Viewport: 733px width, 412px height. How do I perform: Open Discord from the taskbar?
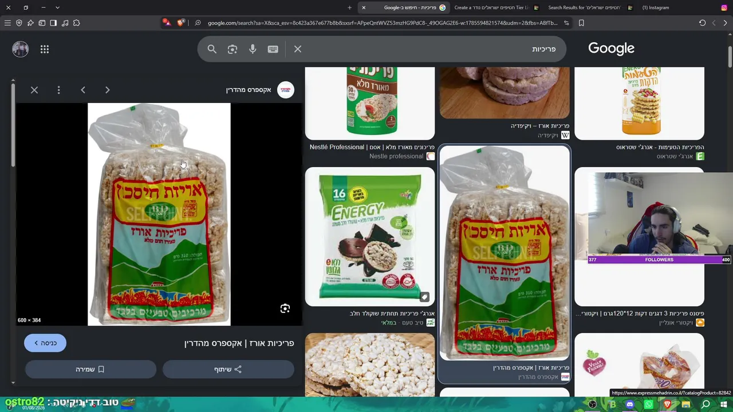[630, 405]
